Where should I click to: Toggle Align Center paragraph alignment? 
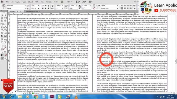point(125,5)
